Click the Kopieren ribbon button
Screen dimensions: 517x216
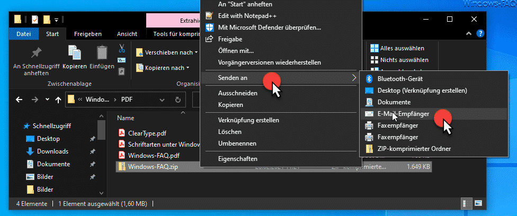click(75, 57)
